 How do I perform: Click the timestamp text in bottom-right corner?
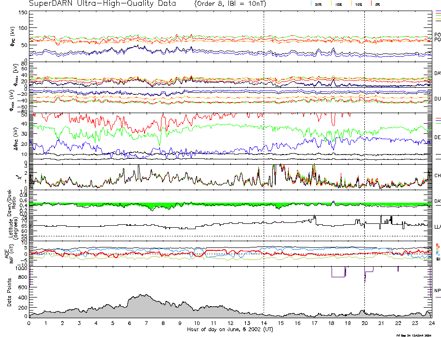coord(413,335)
